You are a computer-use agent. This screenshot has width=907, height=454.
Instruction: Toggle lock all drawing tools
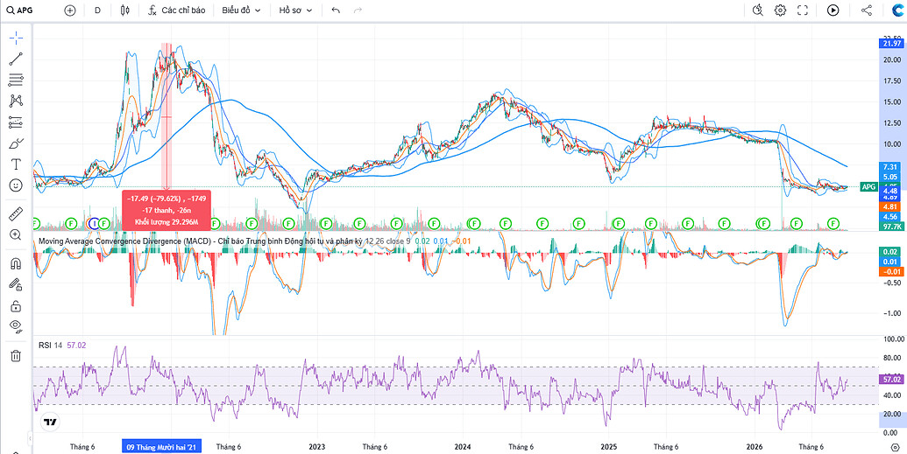point(16,305)
